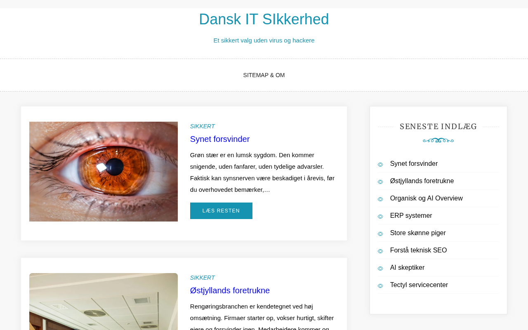Click the LÆS RESTEN button
Screen dimensions: 528x330
coord(221,211)
